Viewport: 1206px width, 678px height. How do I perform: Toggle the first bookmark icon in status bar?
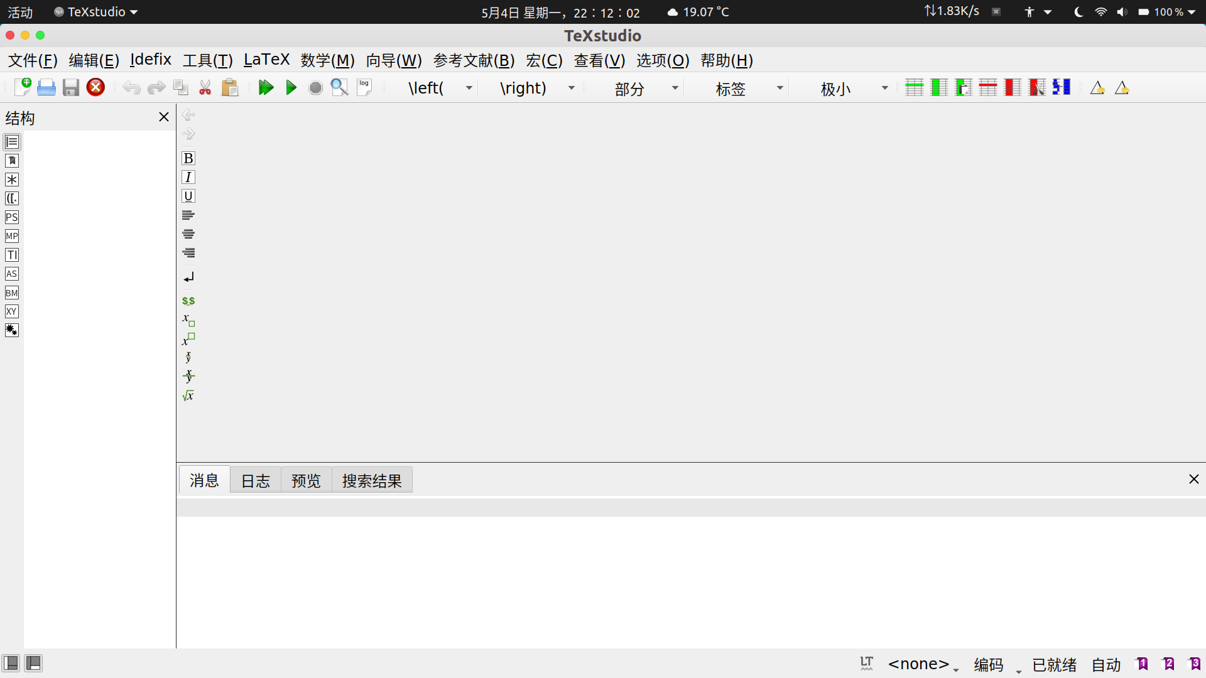point(1142,664)
